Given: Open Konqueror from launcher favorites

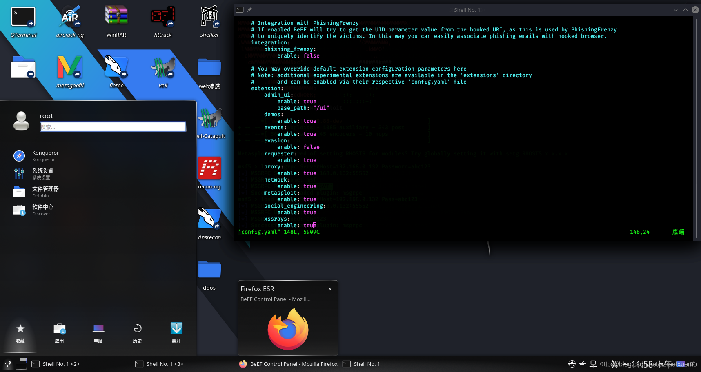Looking at the screenshot, I should [98, 156].
